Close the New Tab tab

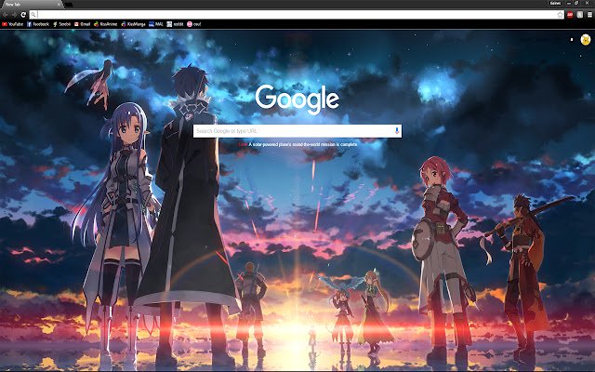[59, 4]
